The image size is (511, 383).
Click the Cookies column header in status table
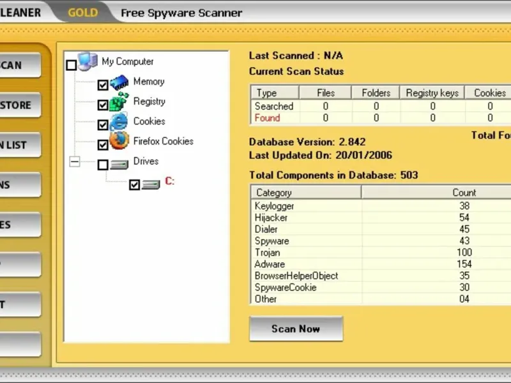(x=489, y=93)
